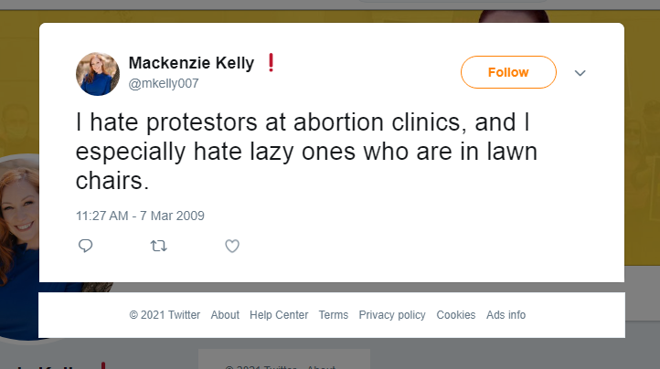Viewport: 660px width, 369px height.
Task: Like the tweet with the heart icon
Action: [232, 246]
